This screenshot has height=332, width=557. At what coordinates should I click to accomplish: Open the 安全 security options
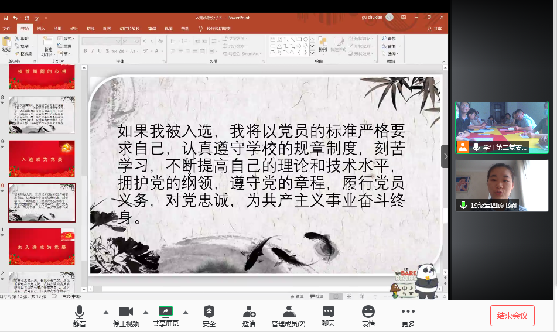209,315
